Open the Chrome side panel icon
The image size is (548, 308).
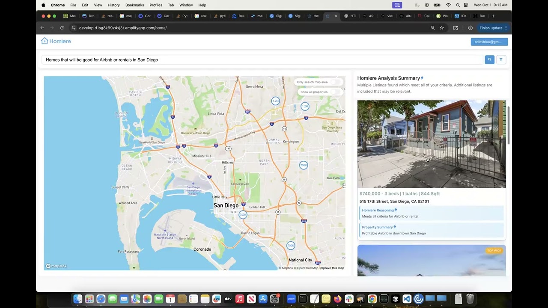pyautogui.click(x=456, y=28)
